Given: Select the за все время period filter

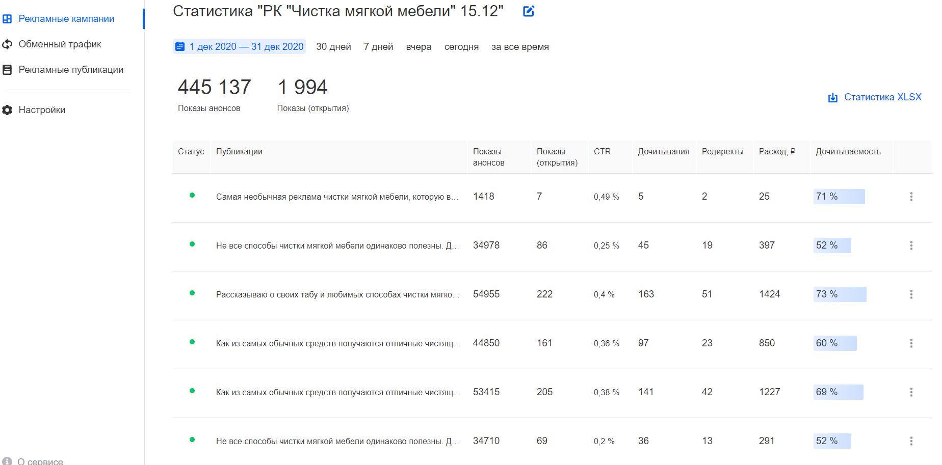Looking at the screenshot, I should pos(520,47).
